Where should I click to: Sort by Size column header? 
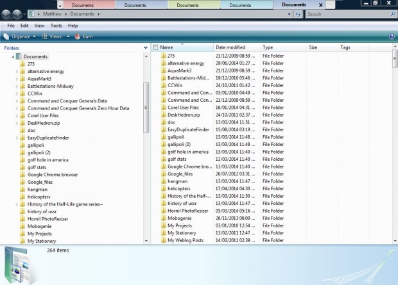click(322, 47)
